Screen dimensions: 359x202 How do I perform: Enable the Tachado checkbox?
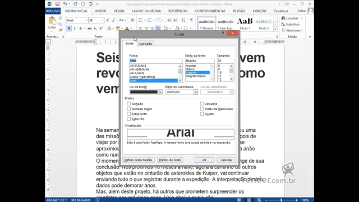(x=128, y=104)
